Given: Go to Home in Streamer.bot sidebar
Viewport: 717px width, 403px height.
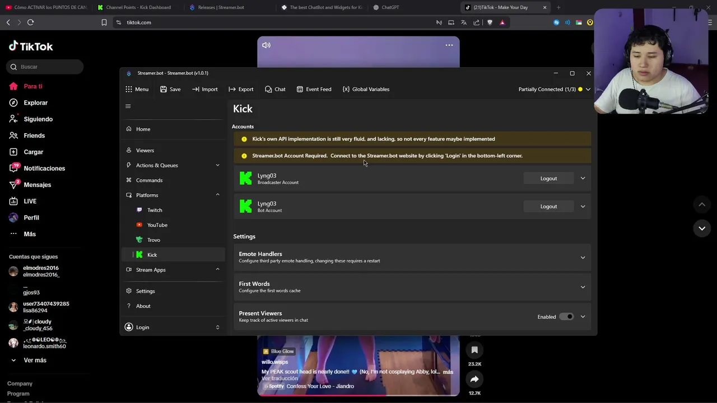Looking at the screenshot, I should pos(173,129).
